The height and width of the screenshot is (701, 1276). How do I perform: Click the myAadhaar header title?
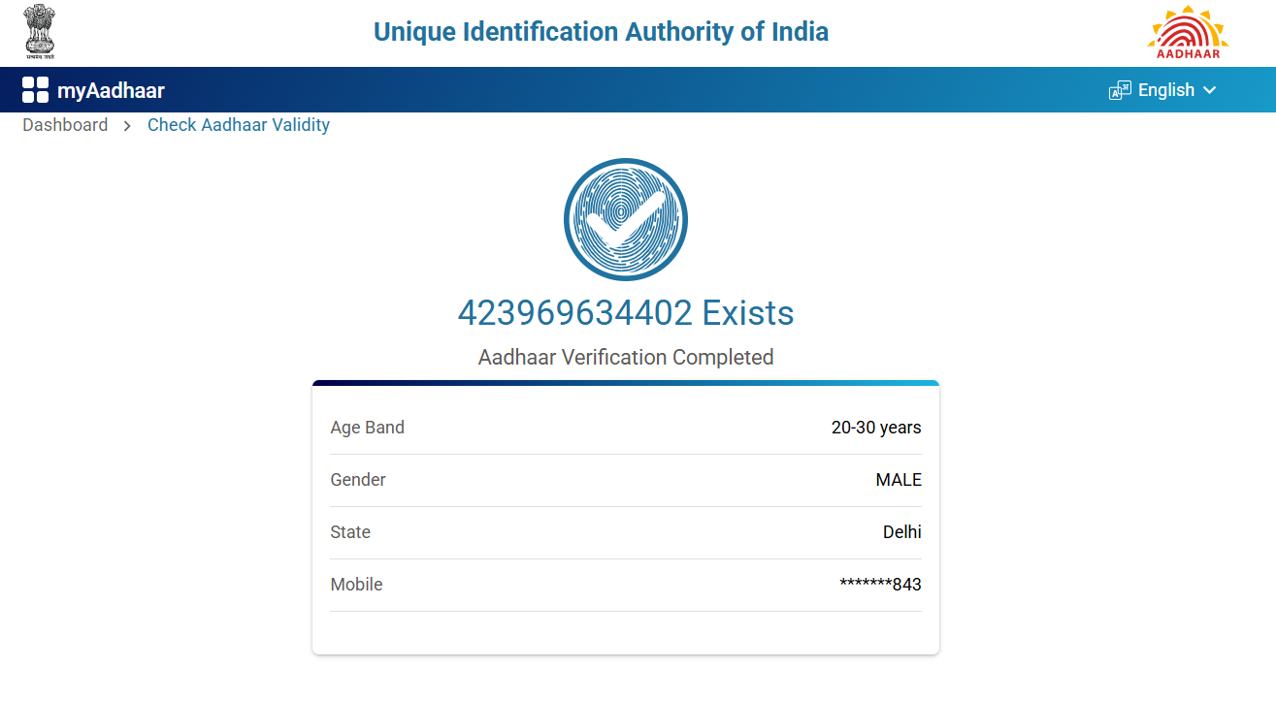pos(111,91)
